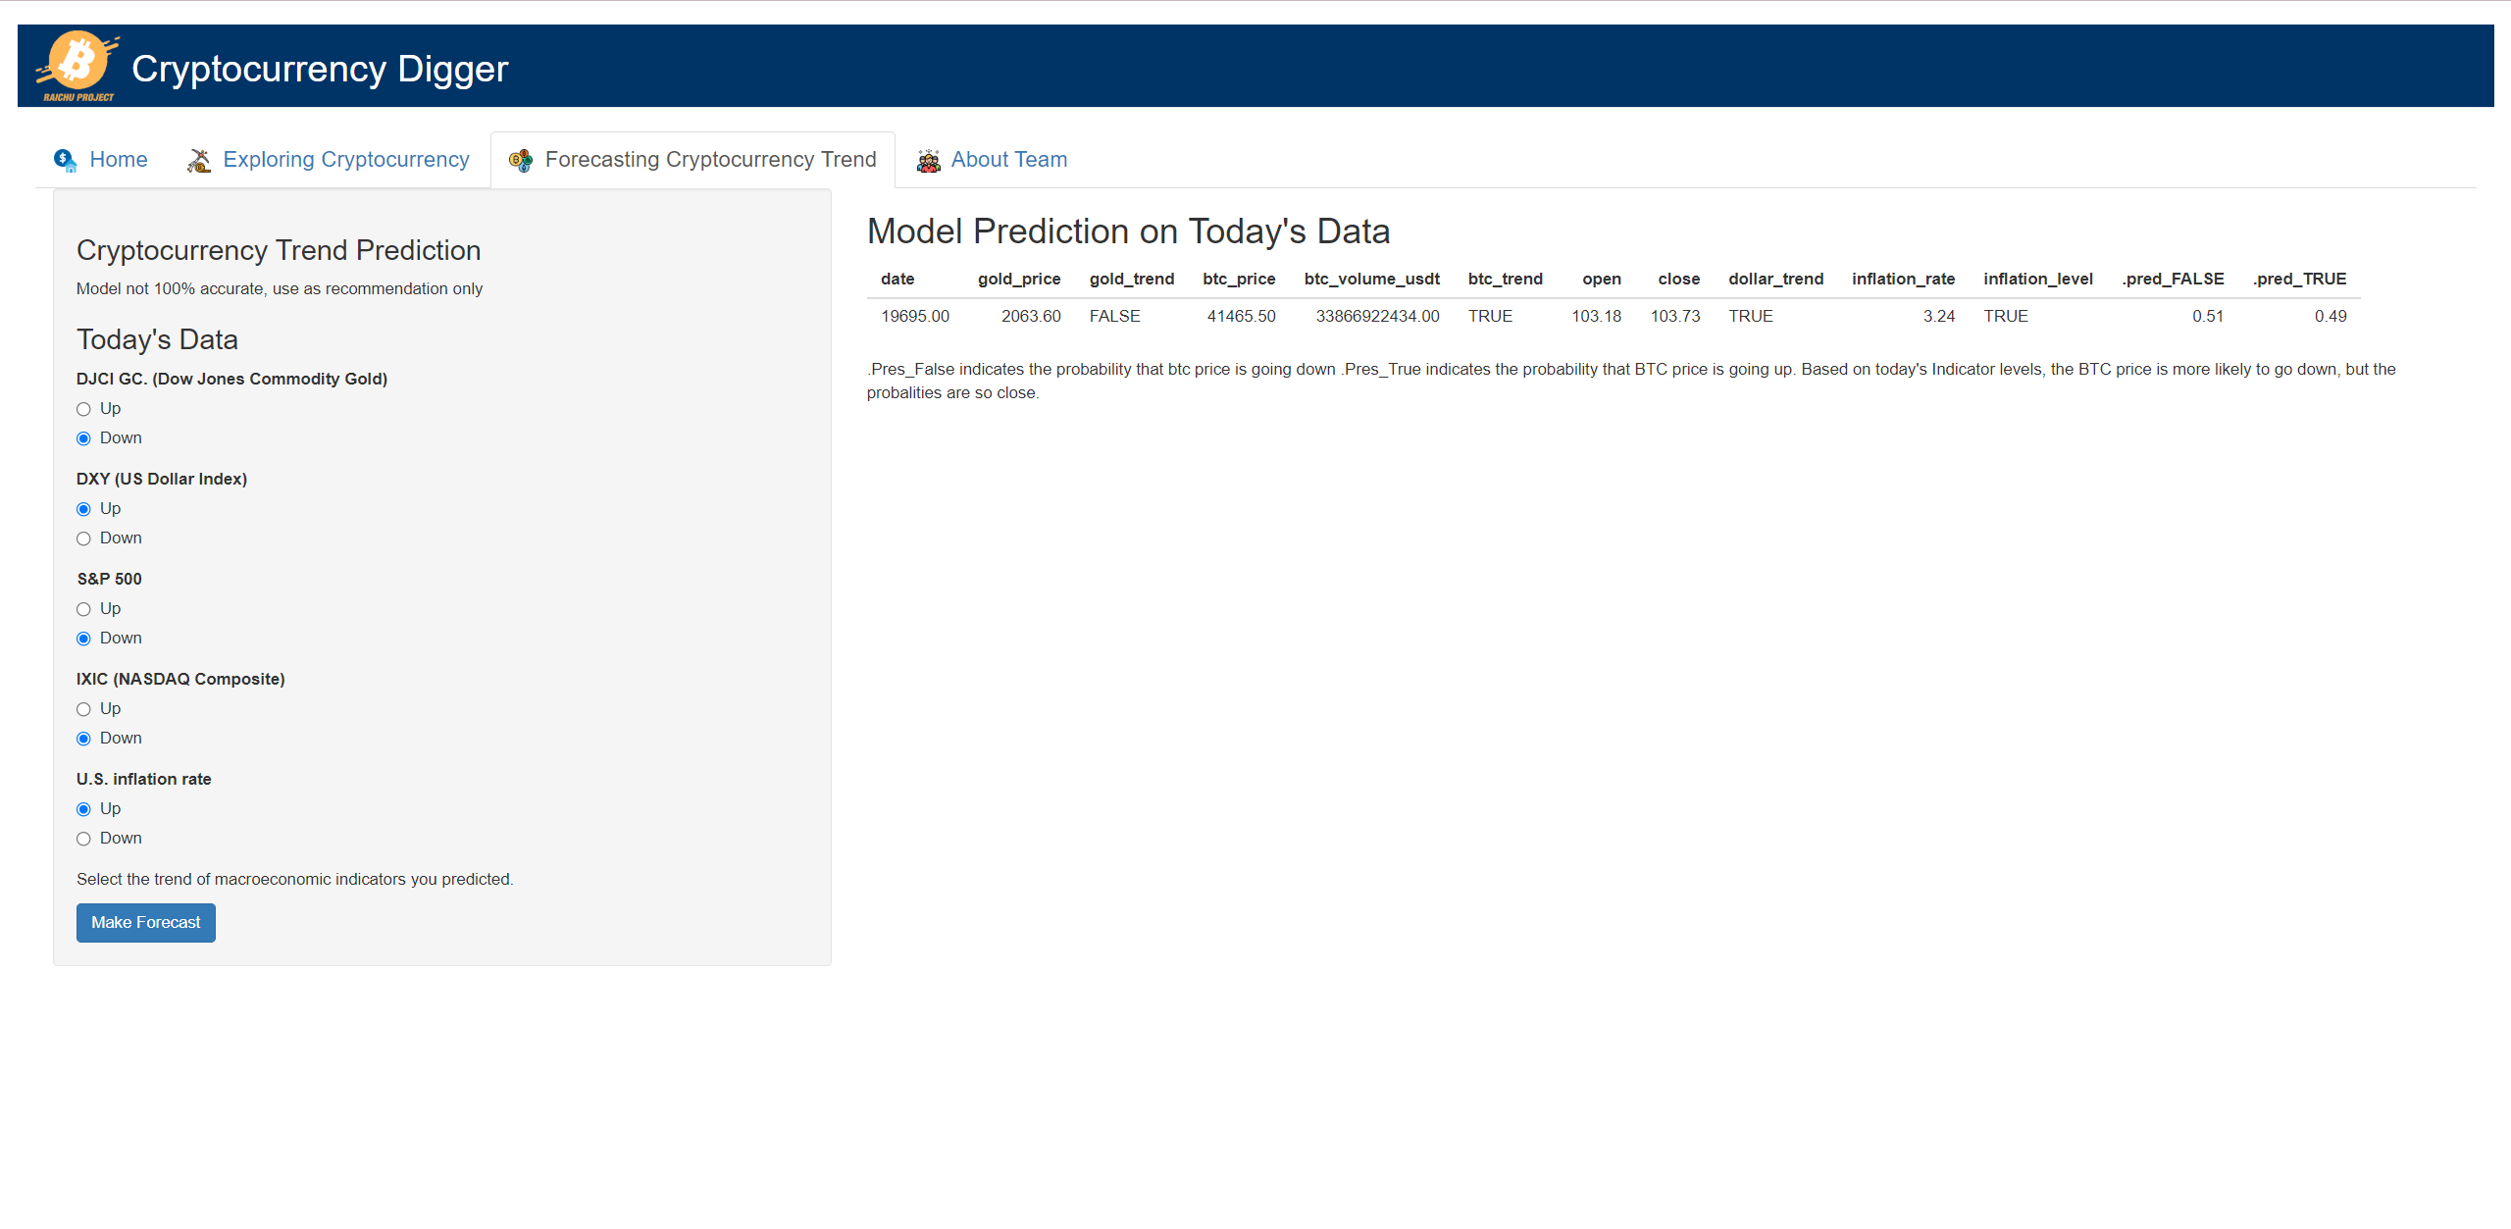The height and width of the screenshot is (1229, 2511).
Task: Switch to Exploring Cryptocurrency tab
Action: click(x=345, y=160)
